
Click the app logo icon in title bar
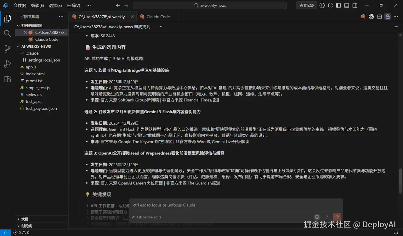click(x=5, y=5)
